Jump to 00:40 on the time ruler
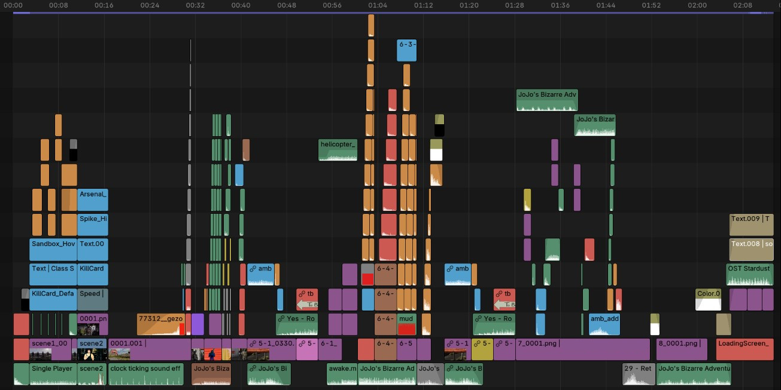This screenshot has height=390, width=781. (241, 5)
